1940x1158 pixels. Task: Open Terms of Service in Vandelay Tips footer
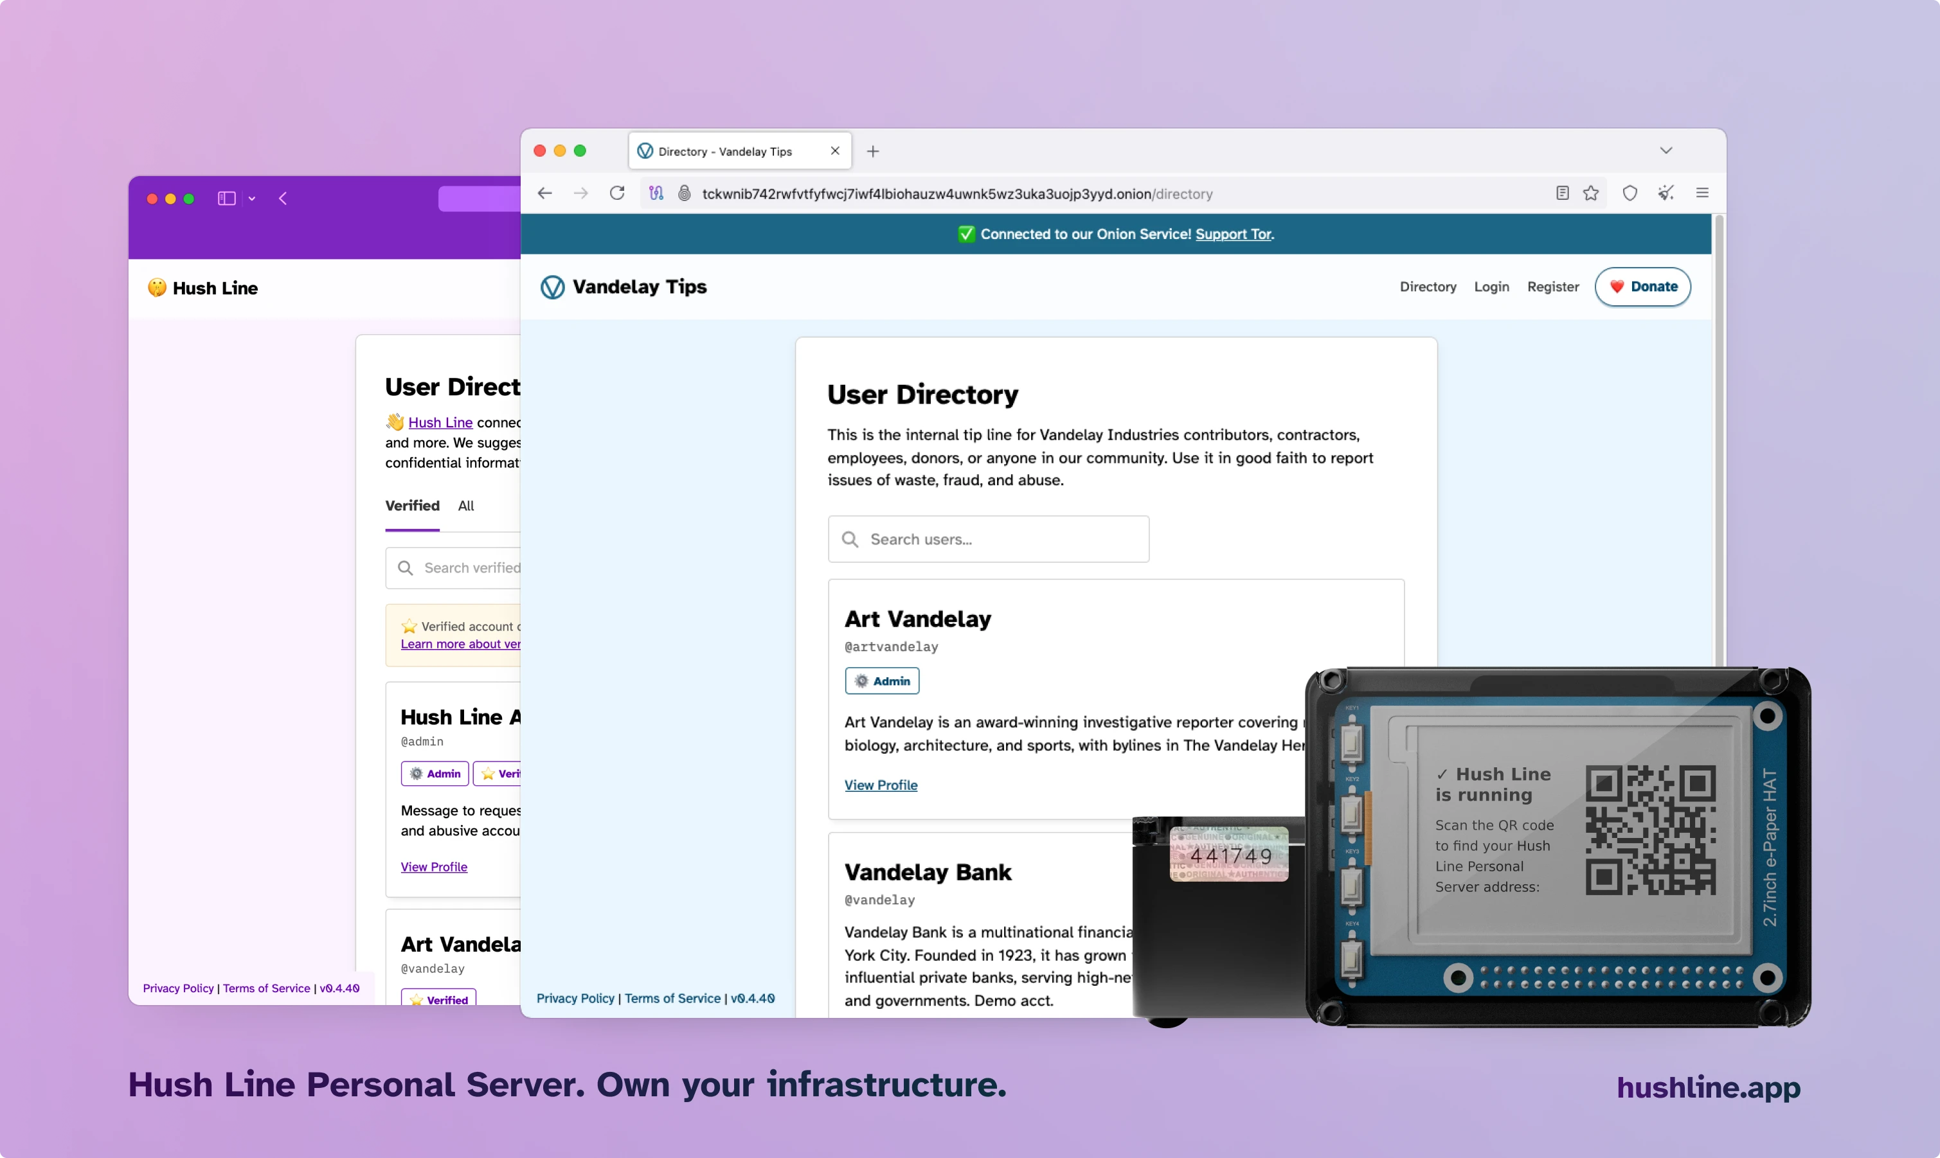pyautogui.click(x=672, y=998)
